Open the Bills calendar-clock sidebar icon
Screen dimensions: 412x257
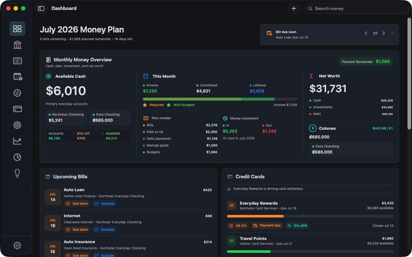17,77
